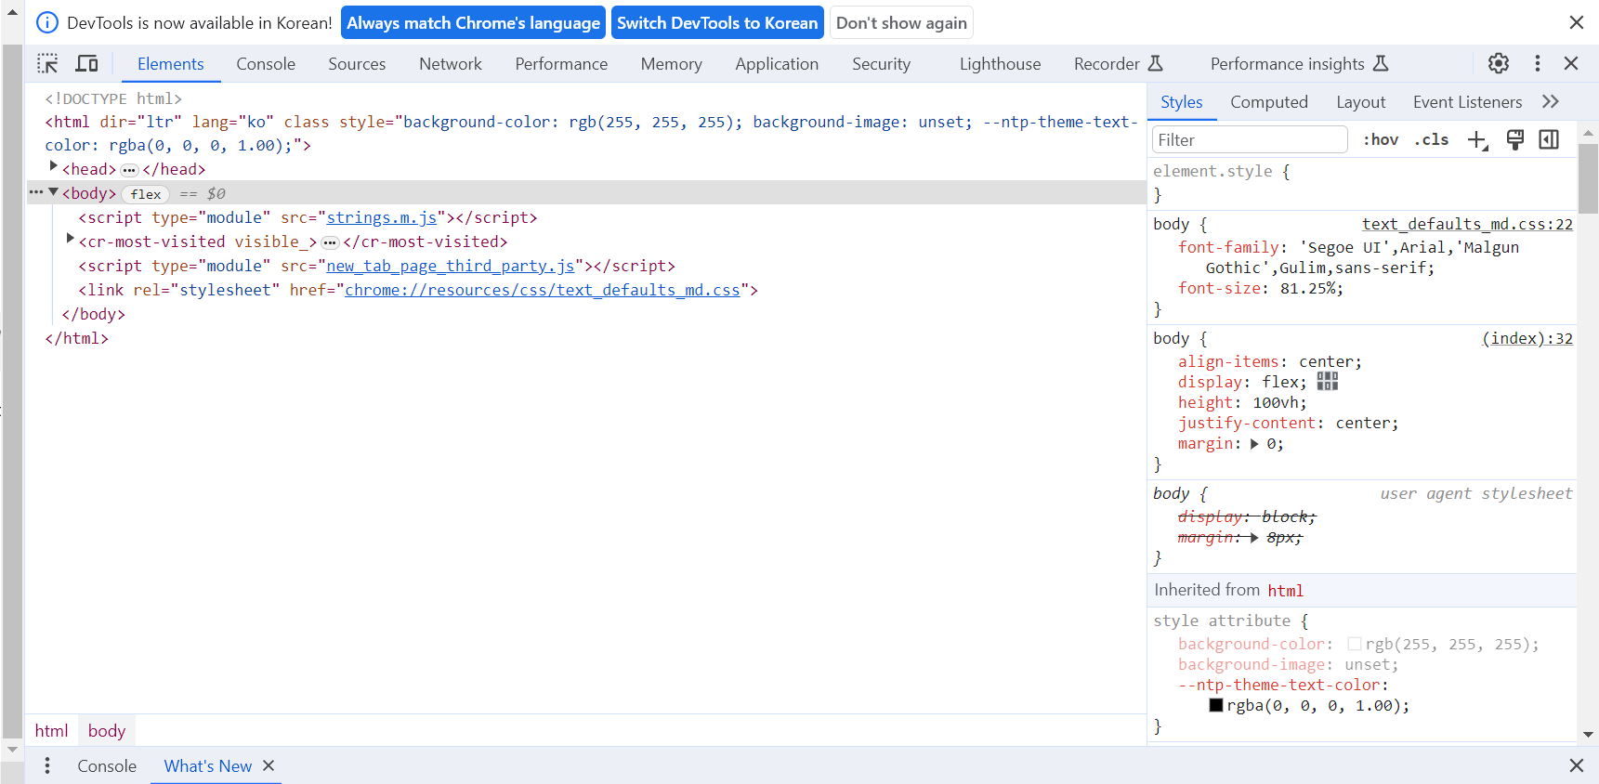This screenshot has width=1599, height=784.
Task: Switch to the Elements tab
Action: pyautogui.click(x=171, y=63)
